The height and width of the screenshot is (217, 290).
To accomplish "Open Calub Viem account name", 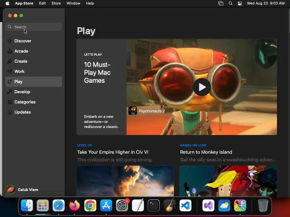I will pyautogui.click(x=28, y=190).
